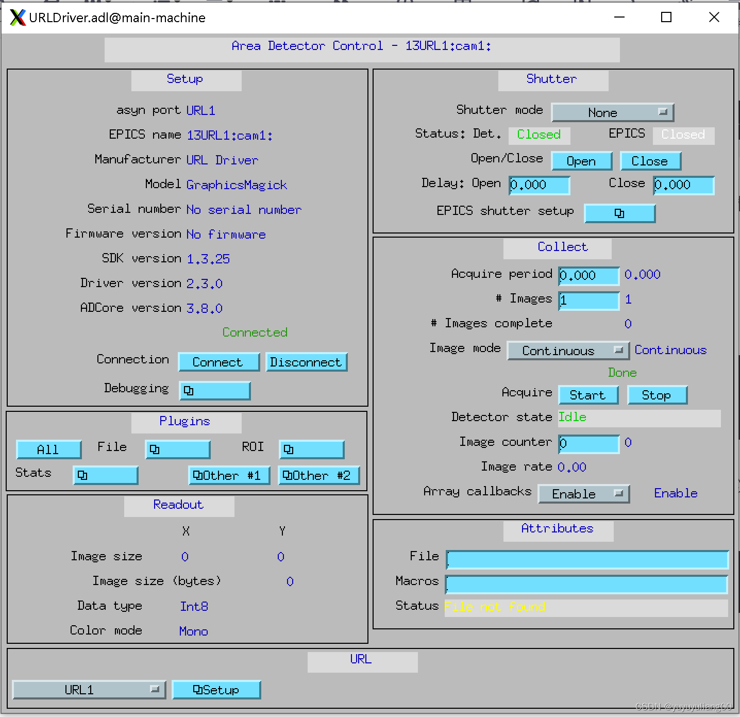The width and height of the screenshot is (740, 717).
Task: Open the File plugin display
Action: [177, 449]
